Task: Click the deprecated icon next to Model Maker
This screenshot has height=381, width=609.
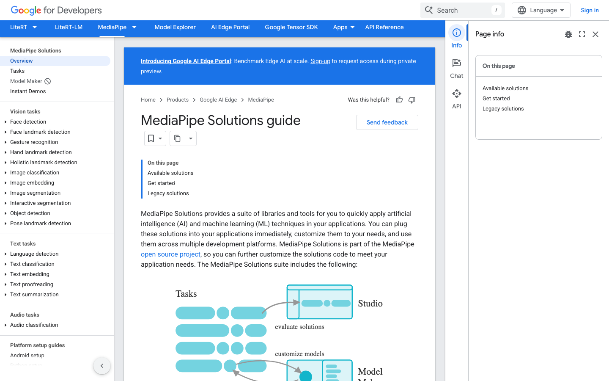Action: click(x=48, y=81)
